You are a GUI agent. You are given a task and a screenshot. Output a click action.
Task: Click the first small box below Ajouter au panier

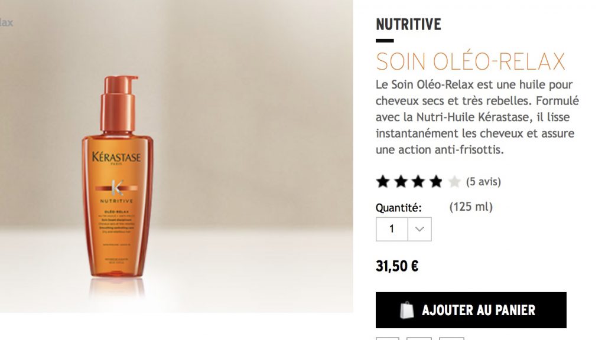pyautogui.click(x=388, y=338)
